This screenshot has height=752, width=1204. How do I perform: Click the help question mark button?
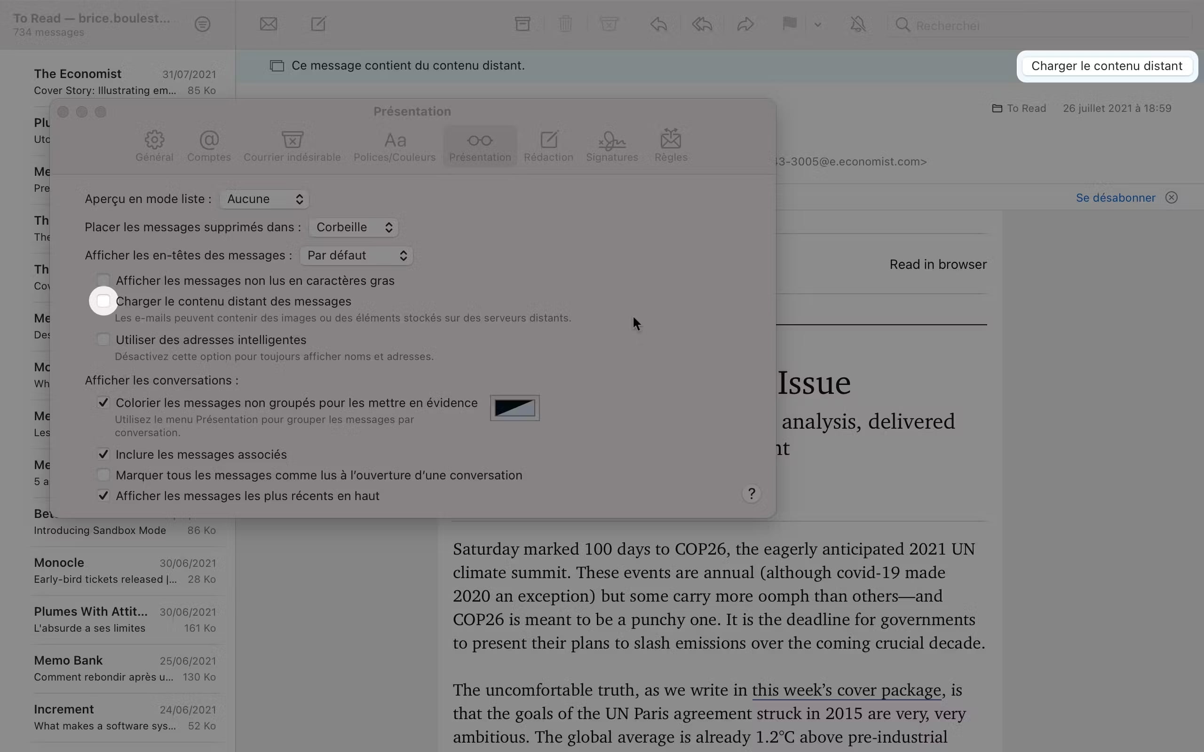[x=751, y=494]
